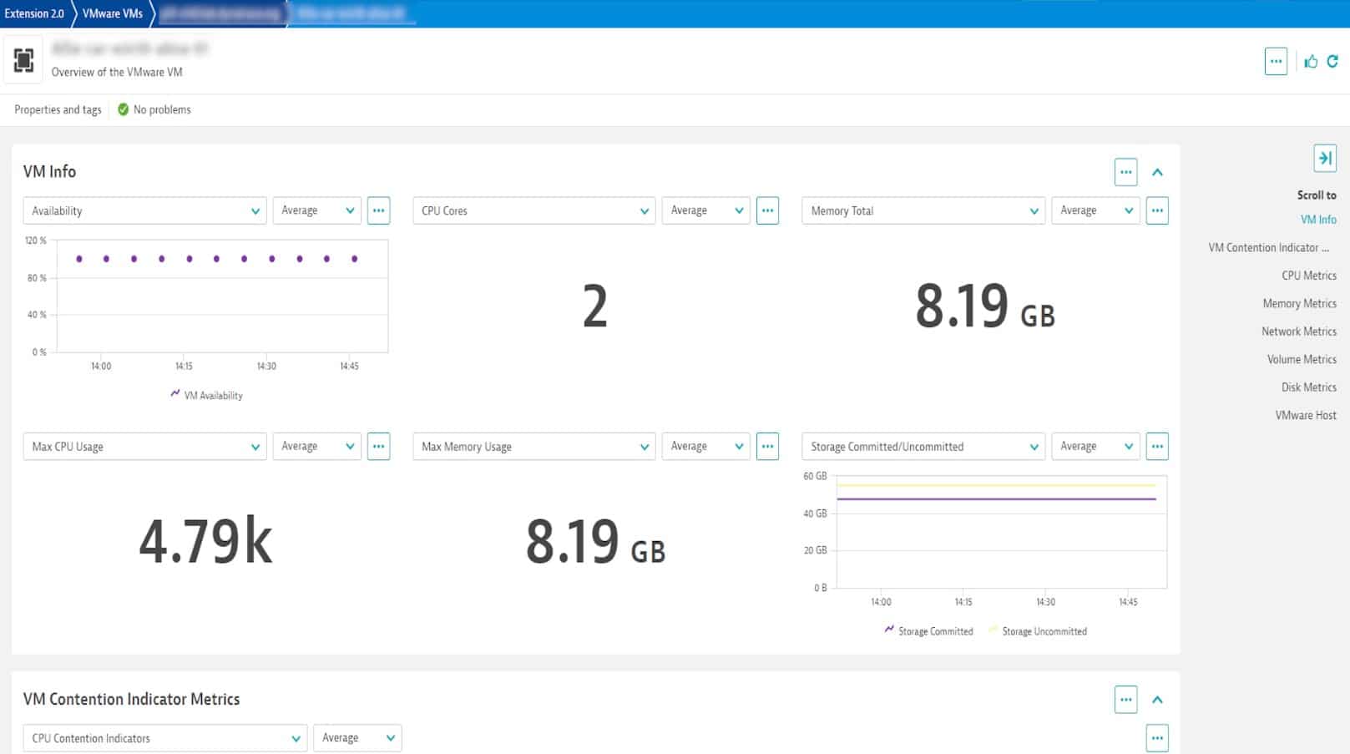Collapse the VM Contention Indicator Metrics section
Viewport: 1350px width, 754px height.
click(1157, 700)
